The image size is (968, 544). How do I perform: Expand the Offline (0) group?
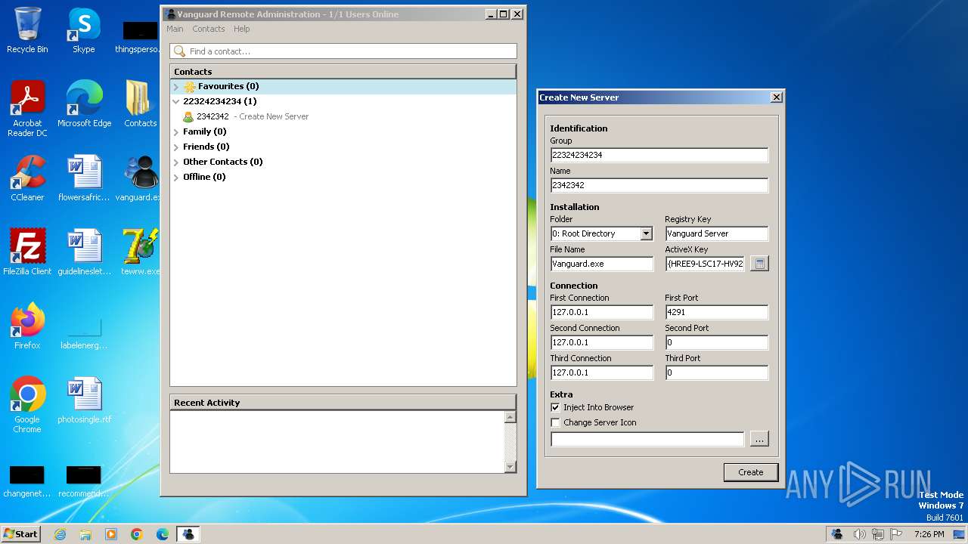coord(176,178)
